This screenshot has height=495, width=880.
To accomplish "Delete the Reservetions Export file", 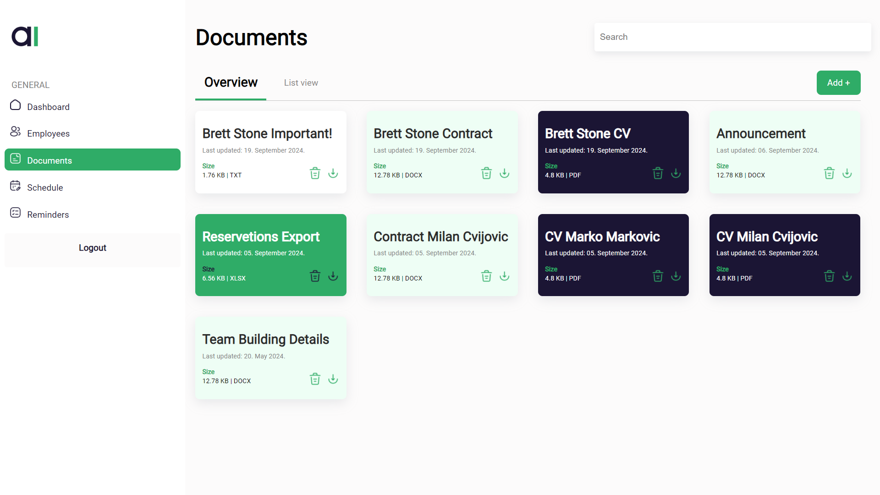I will point(315,276).
